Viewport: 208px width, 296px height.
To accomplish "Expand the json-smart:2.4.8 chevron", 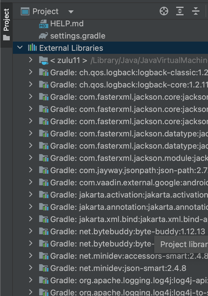I will pos(31,268).
